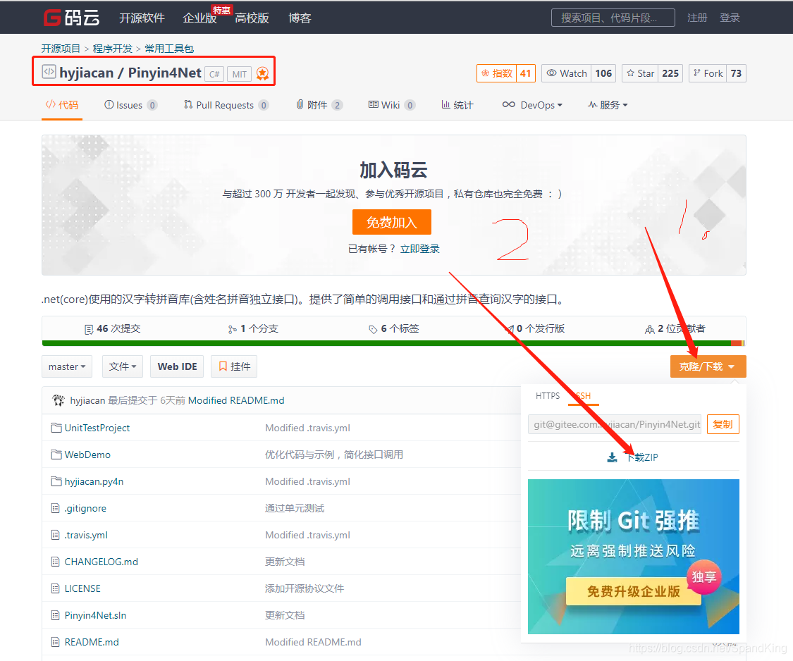Open the README.md file

tap(92, 642)
